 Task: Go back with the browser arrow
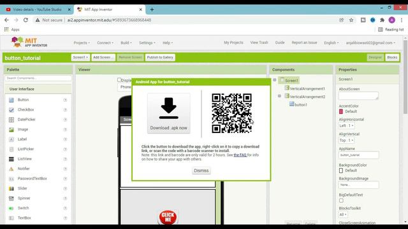click(6, 20)
